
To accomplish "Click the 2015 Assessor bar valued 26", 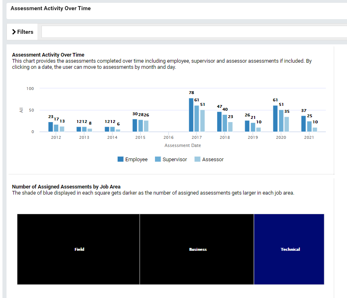I will [x=146, y=126].
